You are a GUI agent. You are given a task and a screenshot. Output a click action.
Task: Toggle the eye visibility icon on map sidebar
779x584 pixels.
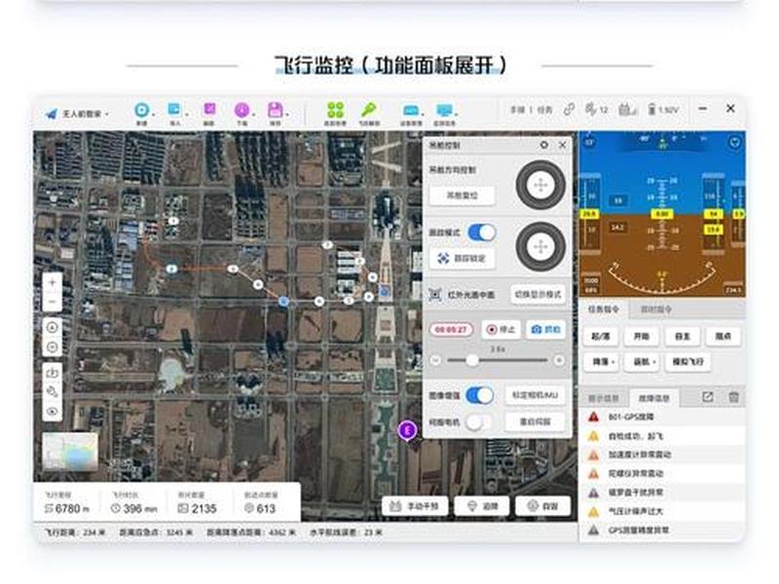point(53,411)
